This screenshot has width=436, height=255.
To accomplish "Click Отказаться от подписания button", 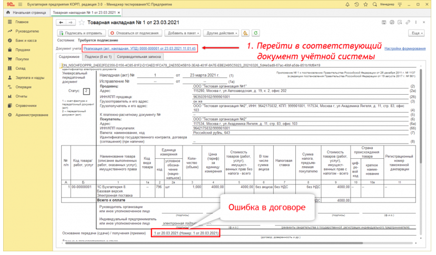I will 135,33.
